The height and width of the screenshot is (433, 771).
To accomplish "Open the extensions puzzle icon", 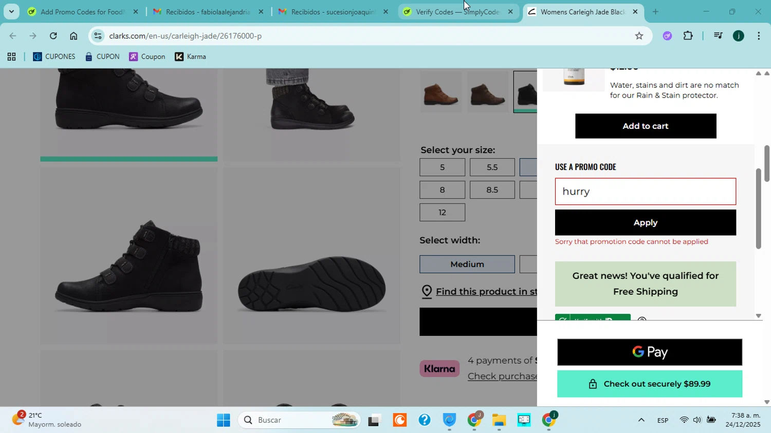I will pos(688,36).
